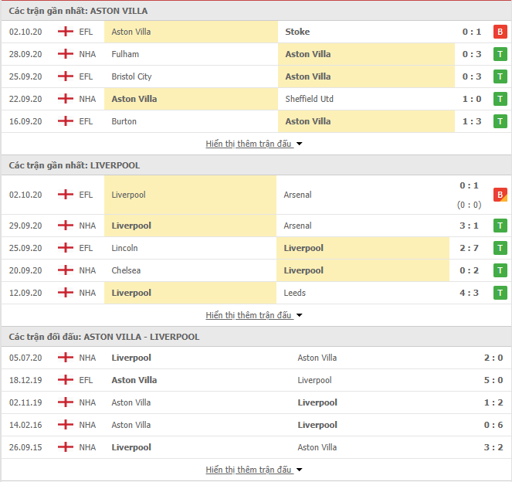
Task: Click the Stoke team name
Action: tap(297, 32)
